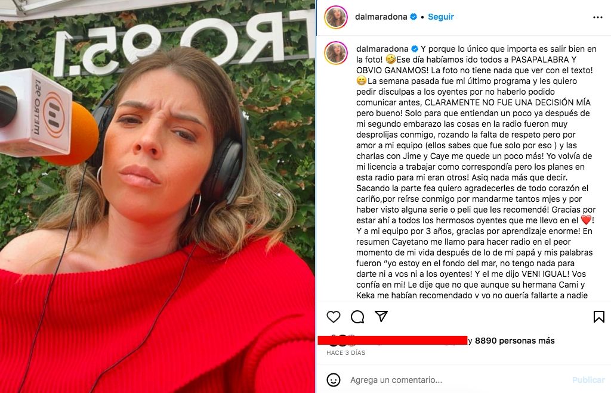The width and height of the screenshot is (611, 393).
Task: Open comments with speech bubble icon
Action: tap(357, 317)
